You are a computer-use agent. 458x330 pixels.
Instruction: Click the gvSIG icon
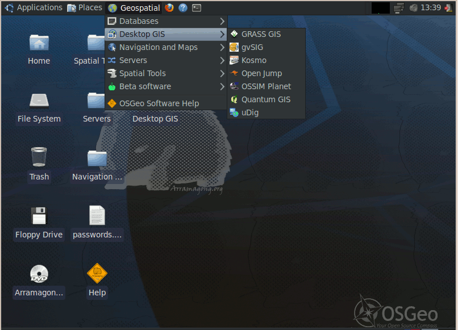tap(234, 47)
